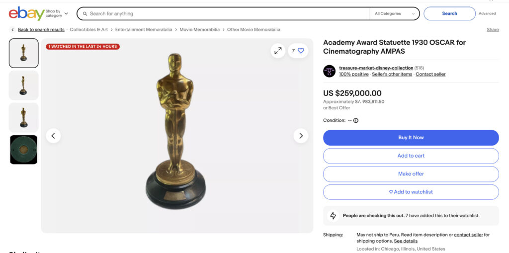Go to Movie Memorabilia breadcrumb
Screen dimensions: 509x253
[x=199, y=30]
